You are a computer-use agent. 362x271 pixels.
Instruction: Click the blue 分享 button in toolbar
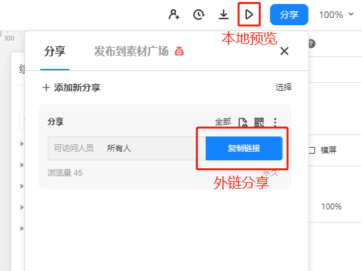coord(289,15)
